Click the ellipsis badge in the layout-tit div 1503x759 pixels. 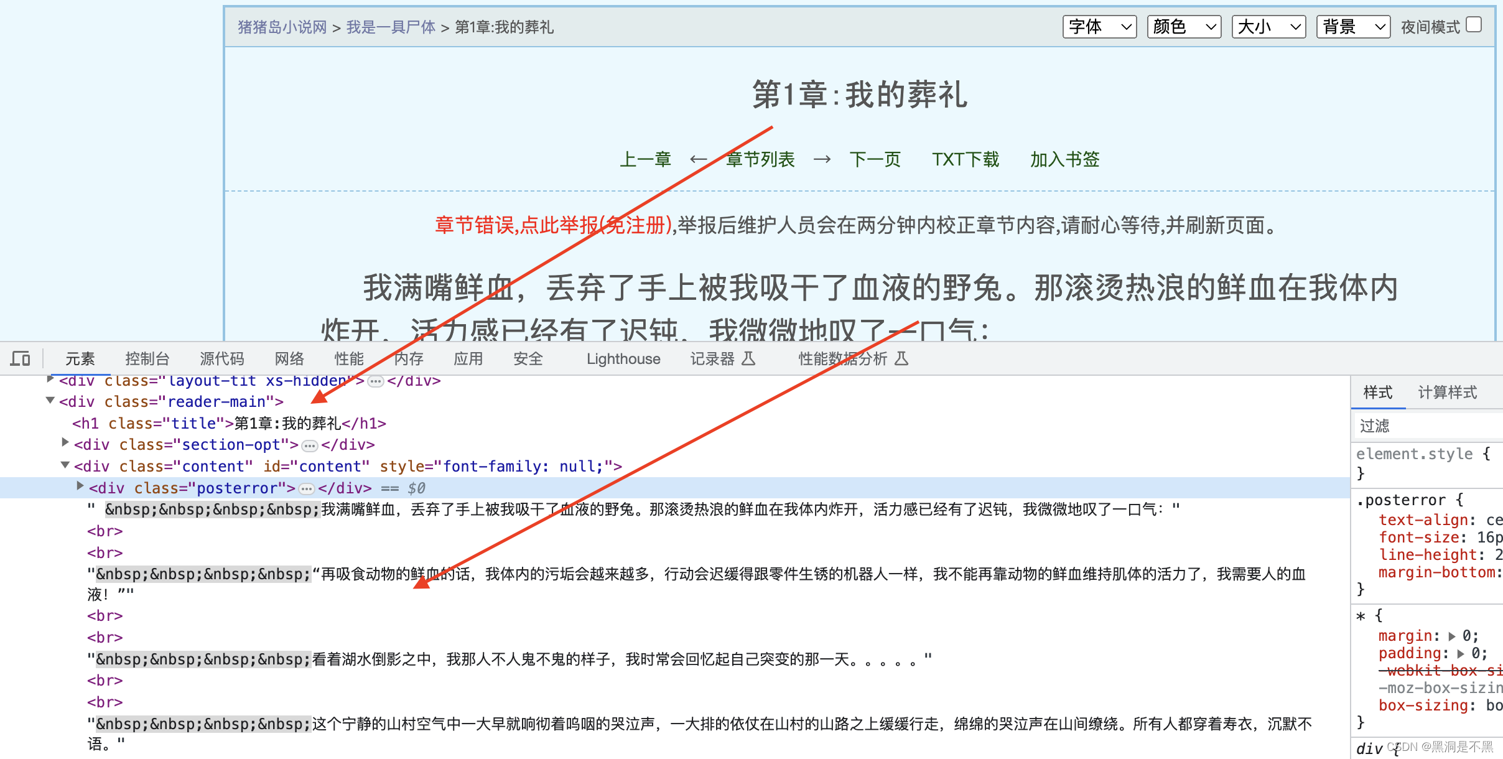(375, 381)
